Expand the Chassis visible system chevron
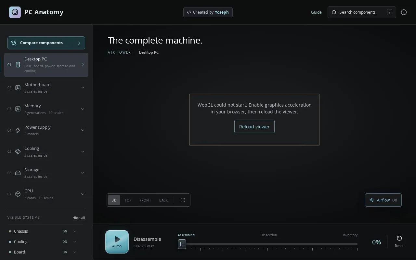Image resolution: width=416 pixels, height=260 pixels. pos(75,231)
